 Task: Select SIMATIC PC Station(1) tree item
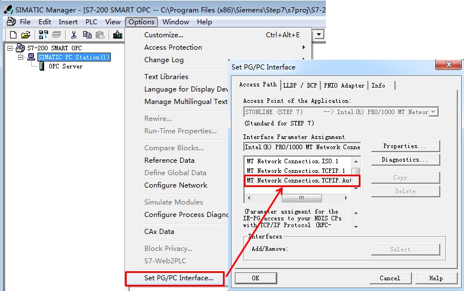pyautogui.click(x=74, y=57)
